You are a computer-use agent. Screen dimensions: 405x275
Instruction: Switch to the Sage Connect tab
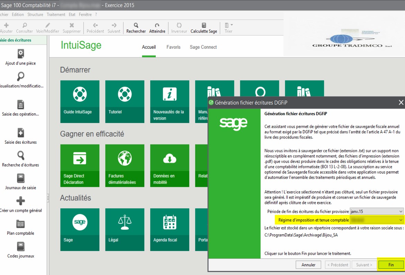tap(203, 47)
